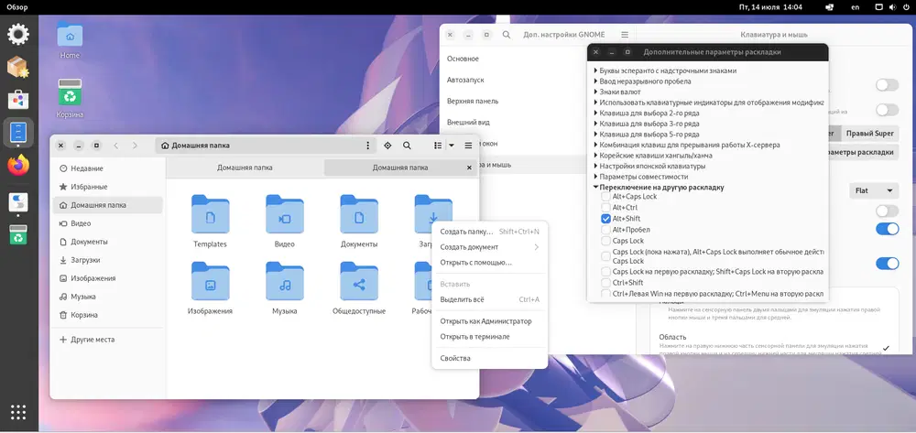Open the file manager hamburger menu
The image size is (916, 433).
click(468, 146)
